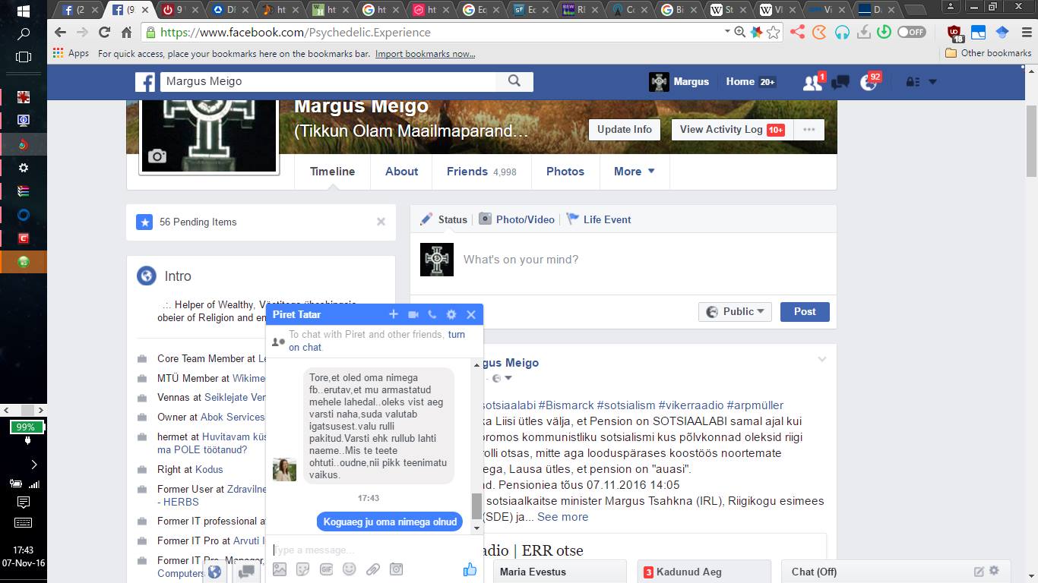Viewport: 1038px width, 583px height.
Task: Bookmark this page with the star icon
Action: pos(774,33)
